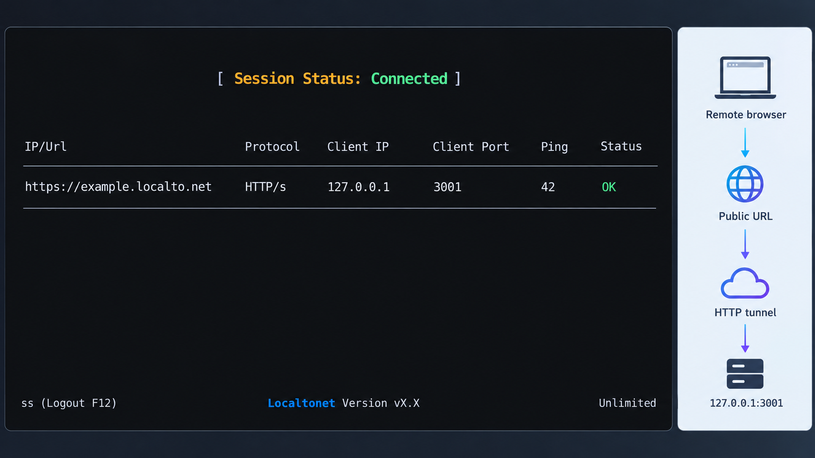Click the "Status" column header

tap(621, 146)
